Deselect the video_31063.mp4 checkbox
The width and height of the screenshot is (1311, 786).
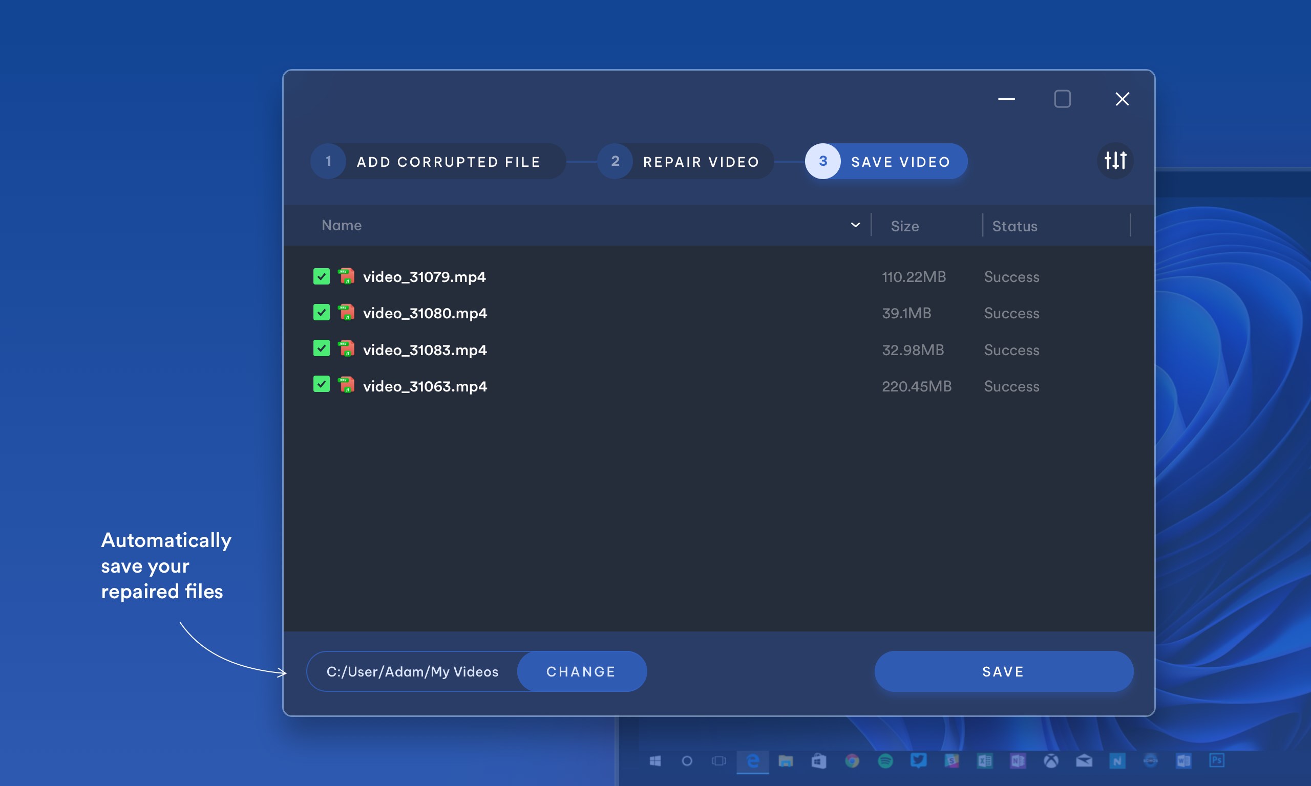pyautogui.click(x=321, y=384)
